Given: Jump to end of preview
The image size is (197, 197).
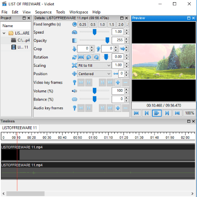Looking at the screenshot, I should coord(177,113).
